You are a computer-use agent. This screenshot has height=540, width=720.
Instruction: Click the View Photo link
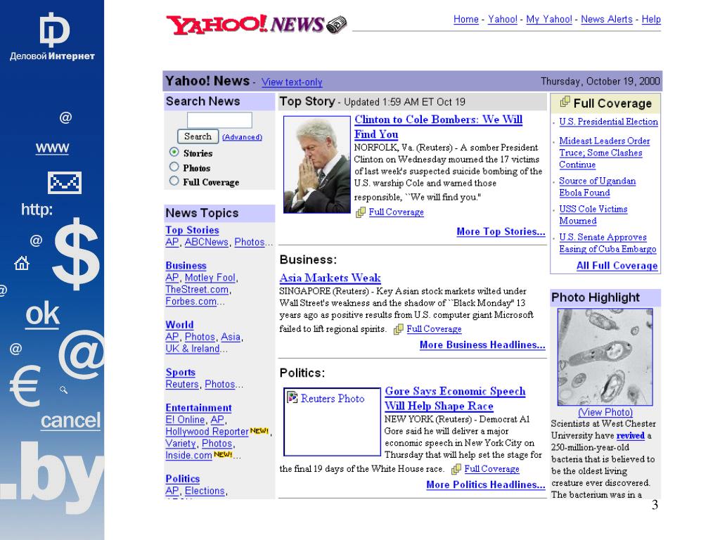(605, 412)
